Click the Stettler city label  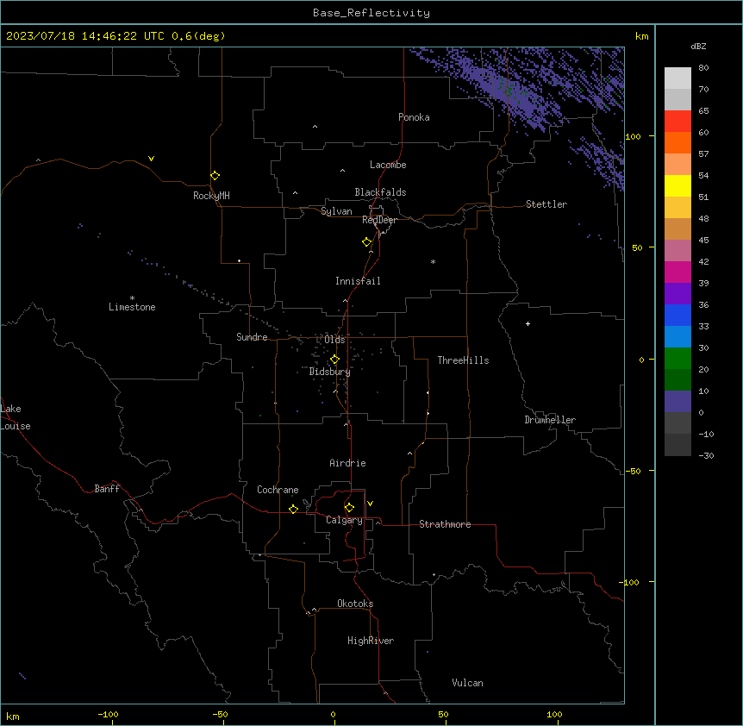pyautogui.click(x=546, y=204)
